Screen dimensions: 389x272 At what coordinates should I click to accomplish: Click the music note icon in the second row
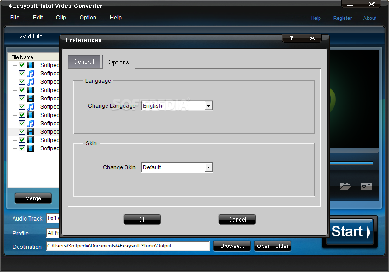point(31,74)
